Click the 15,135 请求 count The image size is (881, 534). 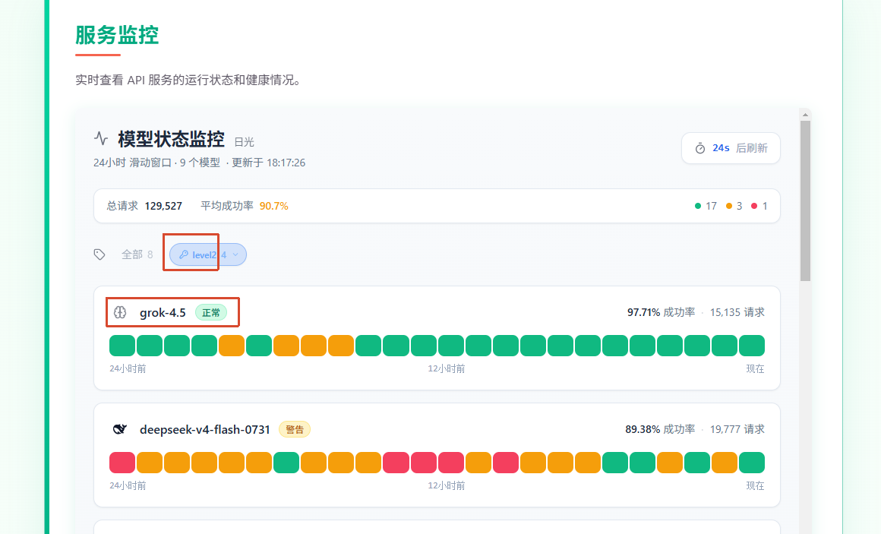coord(737,312)
